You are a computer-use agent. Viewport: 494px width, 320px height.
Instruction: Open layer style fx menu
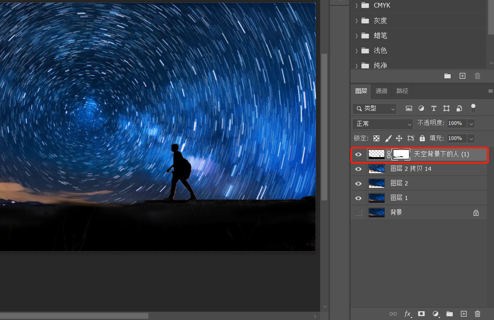point(407,314)
